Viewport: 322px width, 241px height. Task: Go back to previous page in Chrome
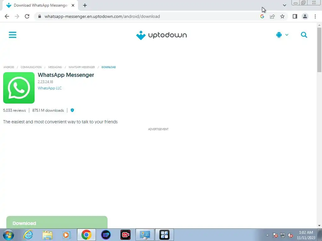pyautogui.click(x=7, y=16)
